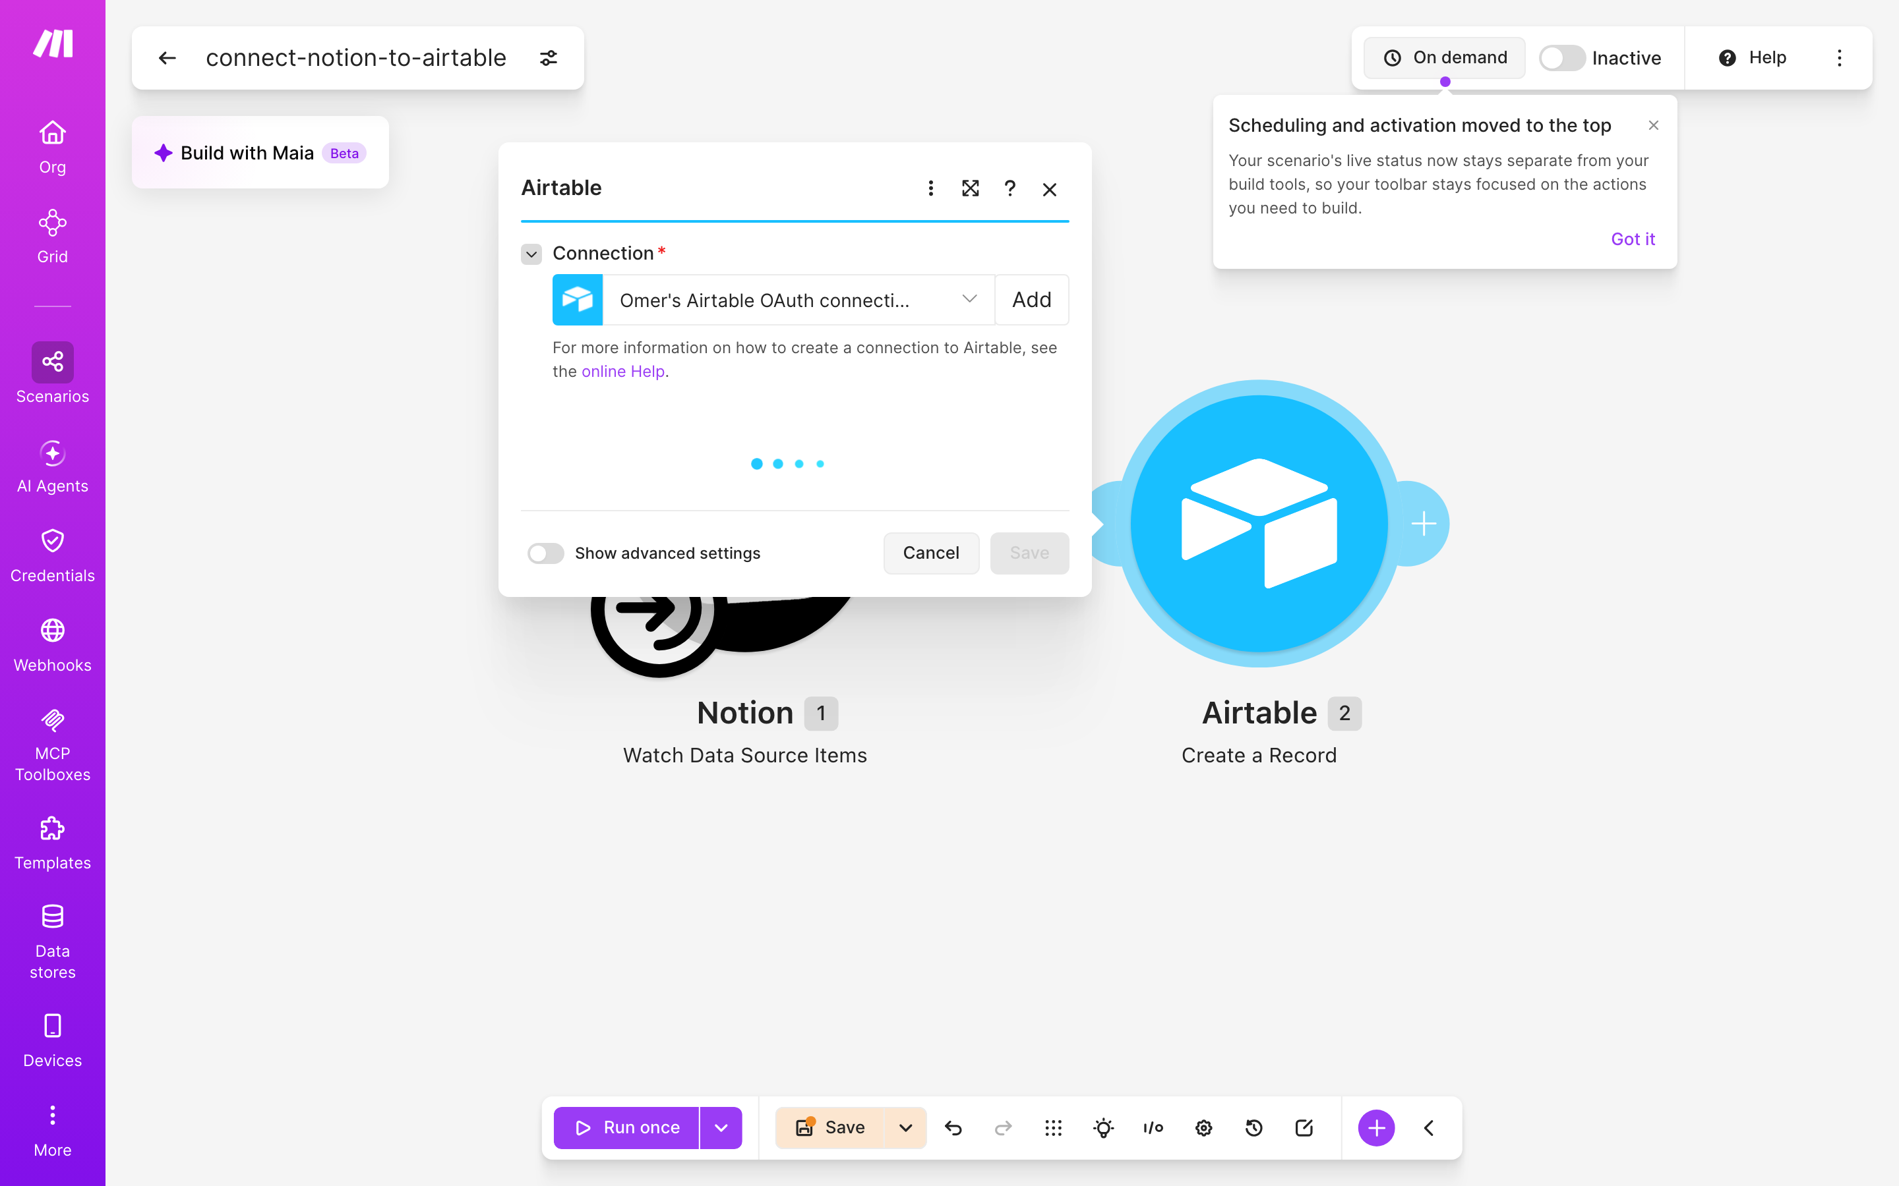Expand the Airtable dialog to fullscreen

pos(971,188)
